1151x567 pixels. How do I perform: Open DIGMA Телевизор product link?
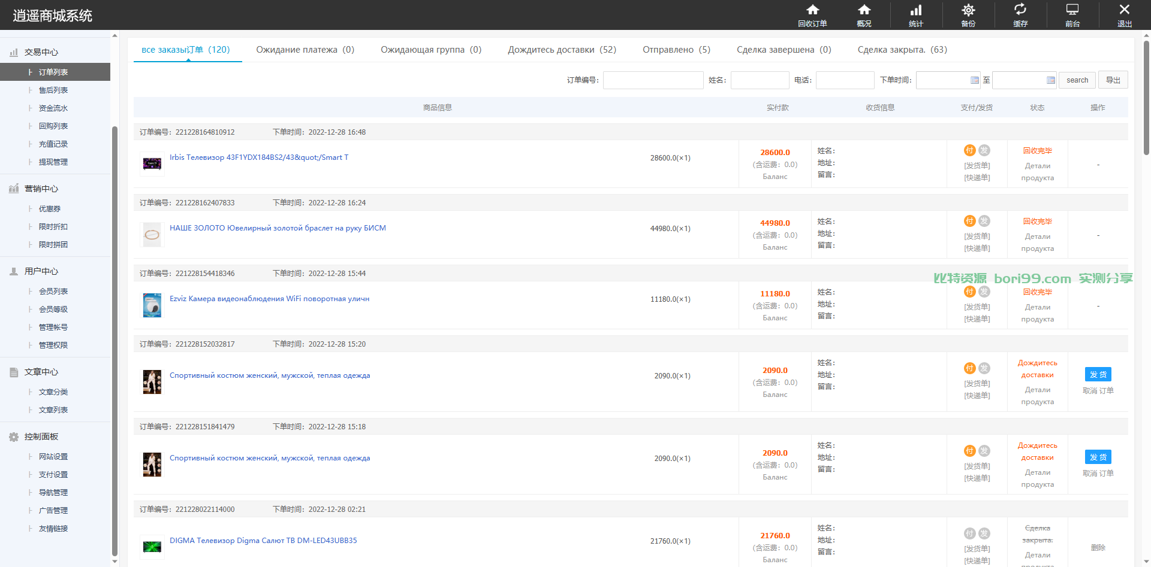click(x=263, y=541)
